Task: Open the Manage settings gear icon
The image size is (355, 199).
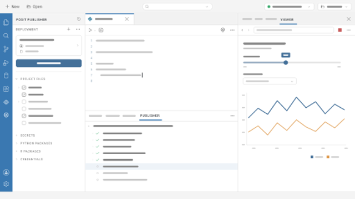Action: tap(6, 184)
